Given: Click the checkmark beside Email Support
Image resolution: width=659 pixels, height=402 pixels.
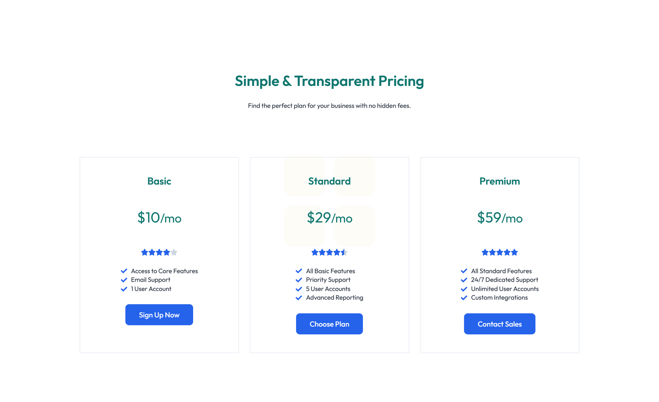Looking at the screenshot, I should coord(124,280).
